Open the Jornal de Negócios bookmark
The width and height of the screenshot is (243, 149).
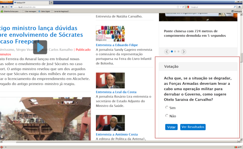[61, 11]
